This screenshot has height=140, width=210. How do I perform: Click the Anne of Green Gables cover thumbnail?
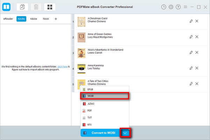click(82, 37)
